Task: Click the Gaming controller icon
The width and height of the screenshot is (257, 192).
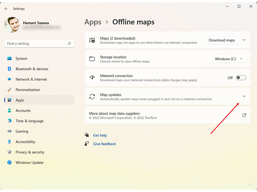Action: 10,131
